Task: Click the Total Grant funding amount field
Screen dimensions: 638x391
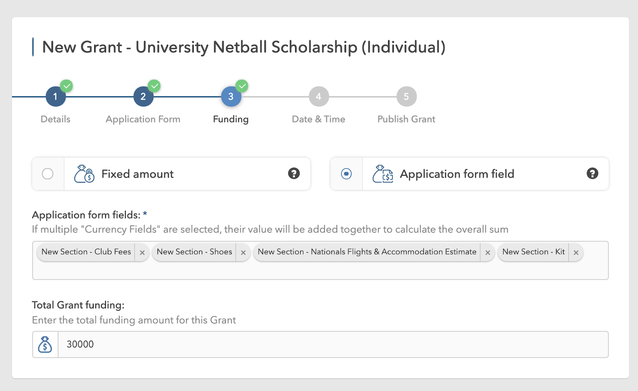Action: pyautogui.click(x=333, y=344)
